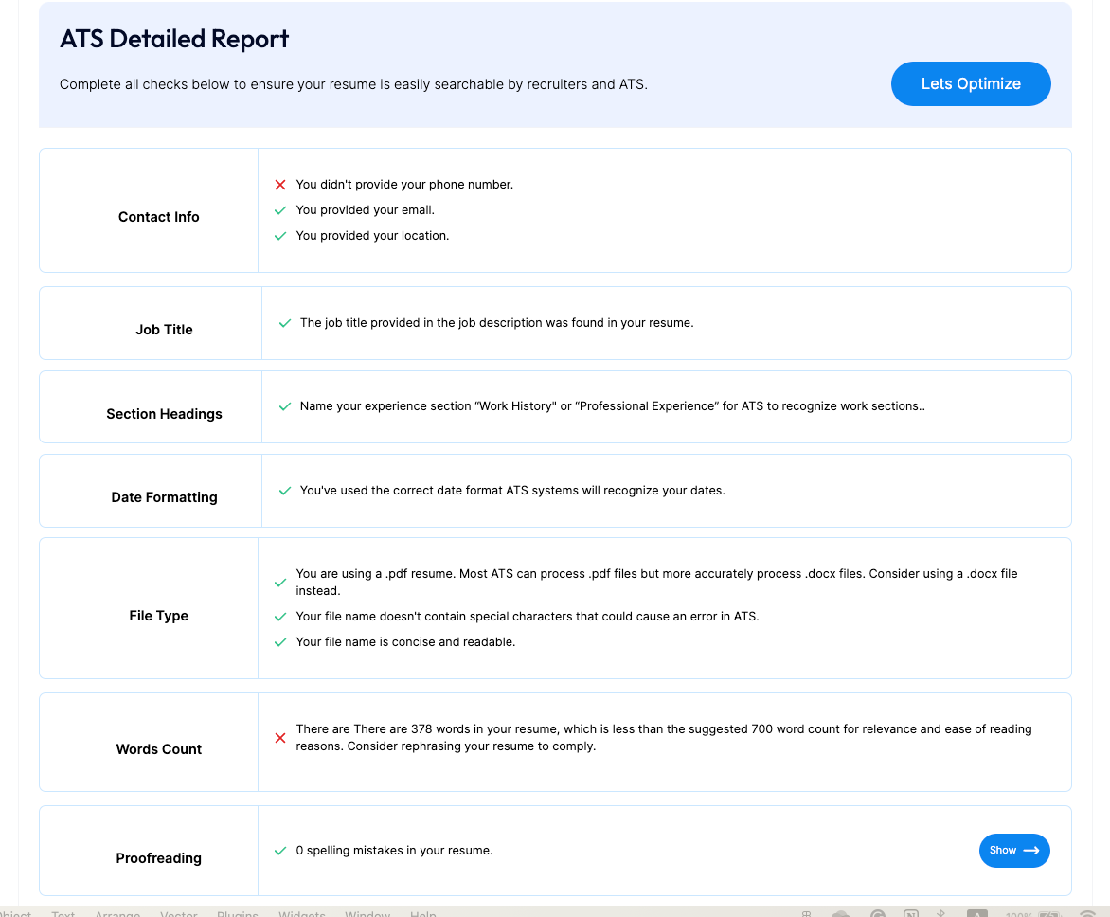Click checkmark in the Job Title row

(x=284, y=323)
